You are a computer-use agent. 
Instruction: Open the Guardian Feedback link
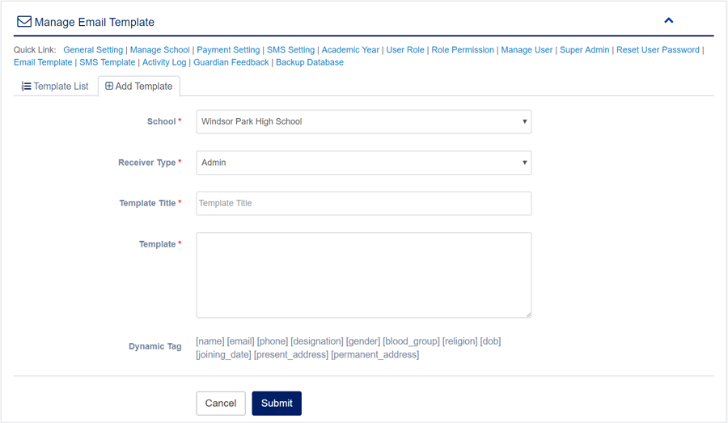tap(231, 62)
